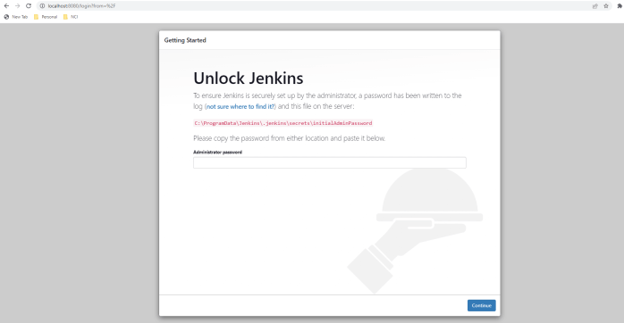The height and width of the screenshot is (323, 624).
Task: Reload the page with the refresh icon
Action: 29,6
